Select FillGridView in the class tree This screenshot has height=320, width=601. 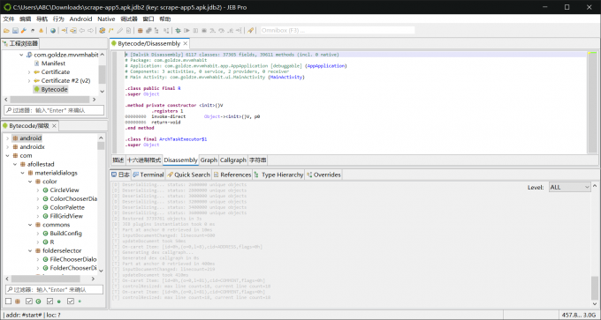point(66,216)
